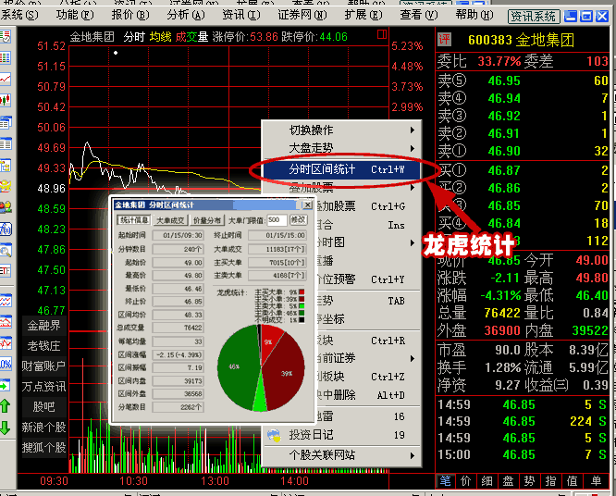The width and height of the screenshot is (616, 496).
Task: Click the ETF icon in left toolbar
Action: coord(6,271)
